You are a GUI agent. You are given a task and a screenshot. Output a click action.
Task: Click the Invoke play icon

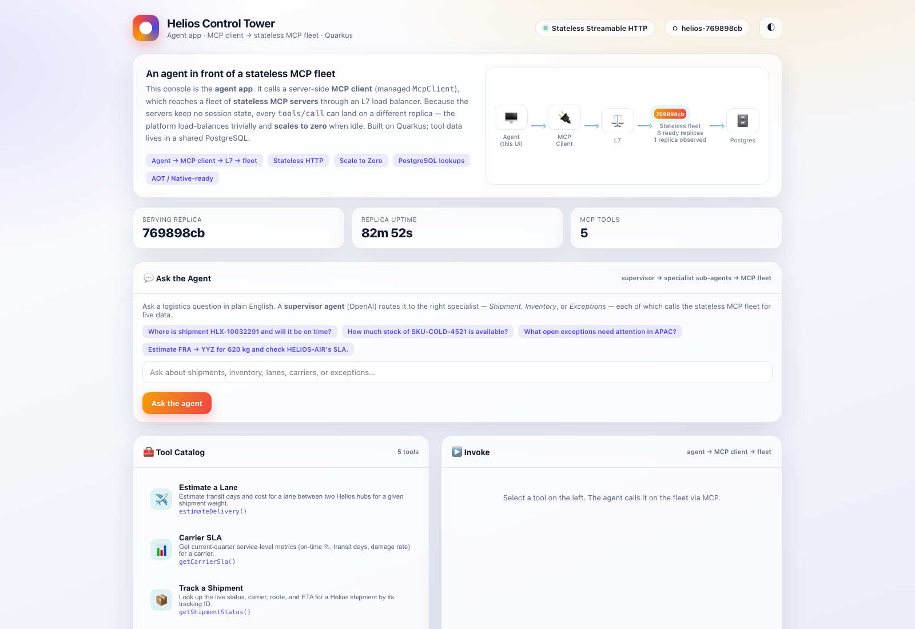[457, 452]
